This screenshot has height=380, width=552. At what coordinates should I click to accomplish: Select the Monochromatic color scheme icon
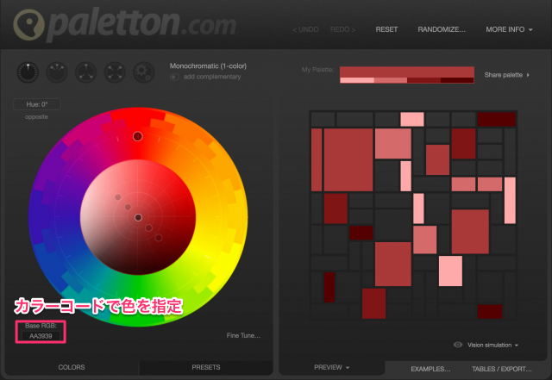coord(28,72)
